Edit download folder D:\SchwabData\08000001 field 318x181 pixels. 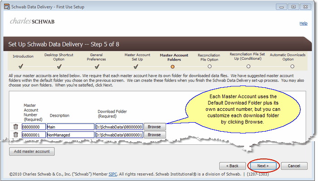point(119,135)
